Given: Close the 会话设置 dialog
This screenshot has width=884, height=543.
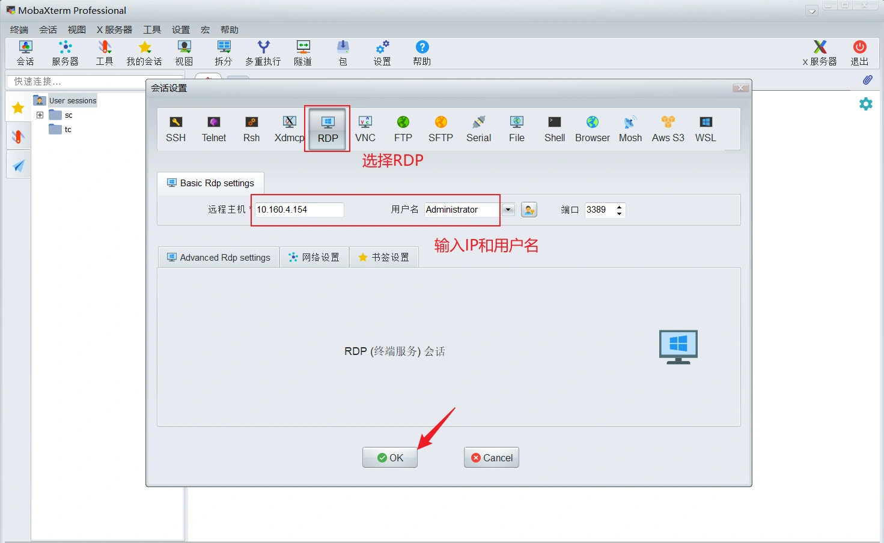Looking at the screenshot, I should click(x=740, y=88).
